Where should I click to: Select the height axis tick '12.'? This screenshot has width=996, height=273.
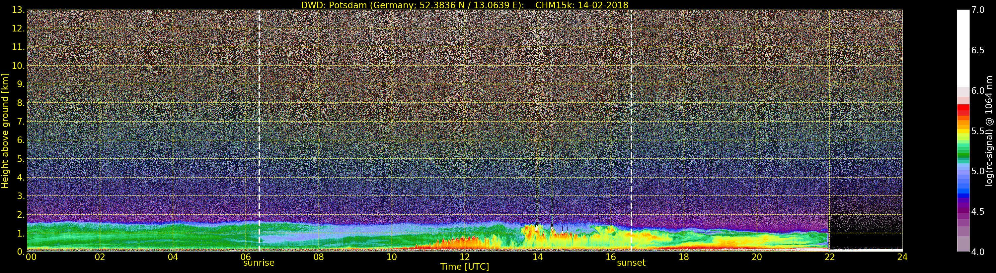pos(19,28)
